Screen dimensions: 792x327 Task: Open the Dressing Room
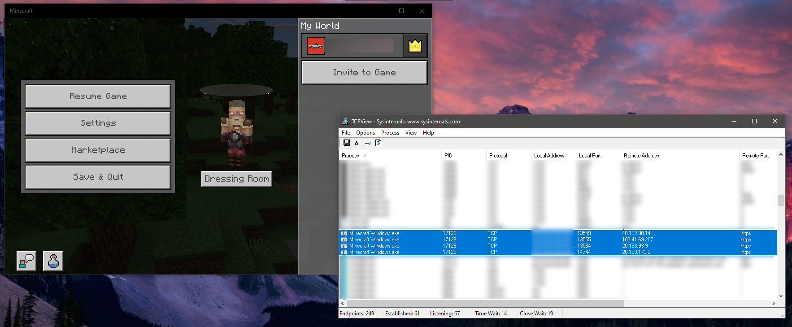pos(237,179)
